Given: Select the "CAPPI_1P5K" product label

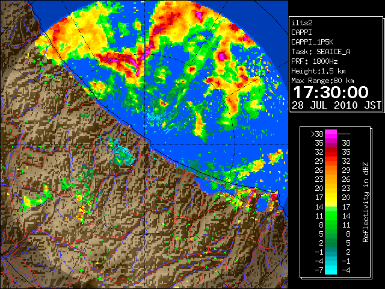Looking at the screenshot, I should pos(312,42).
